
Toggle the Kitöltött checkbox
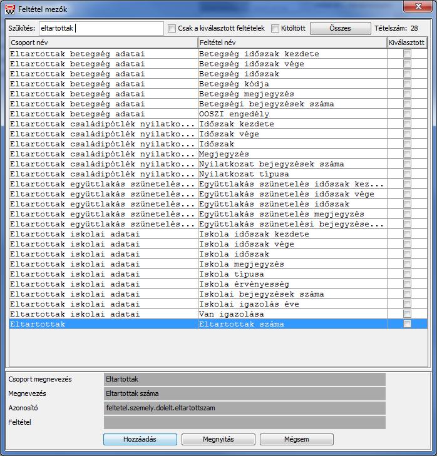(x=275, y=28)
